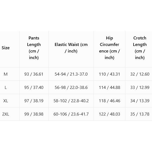Click the Elastic Waist column header
The height and width of the screenshot is (152, 152).
[71, 48]
